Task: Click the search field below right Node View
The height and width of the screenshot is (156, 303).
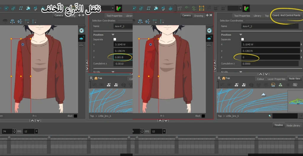Action: point(285,116)
